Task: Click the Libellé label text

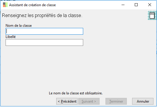Action: pyautogui.click(x=11, y=37)
